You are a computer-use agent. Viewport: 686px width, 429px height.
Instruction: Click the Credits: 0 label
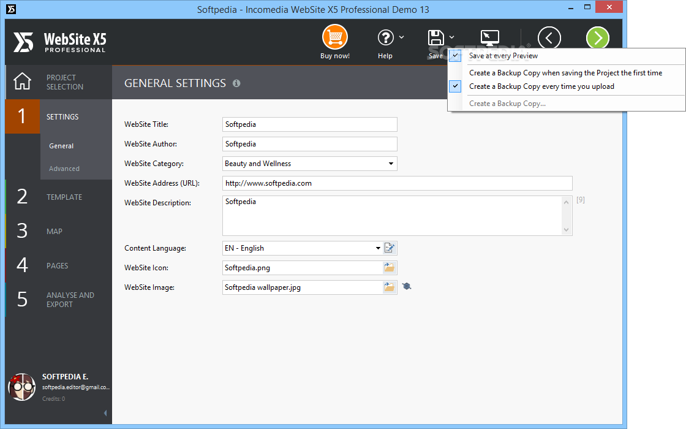53,399
